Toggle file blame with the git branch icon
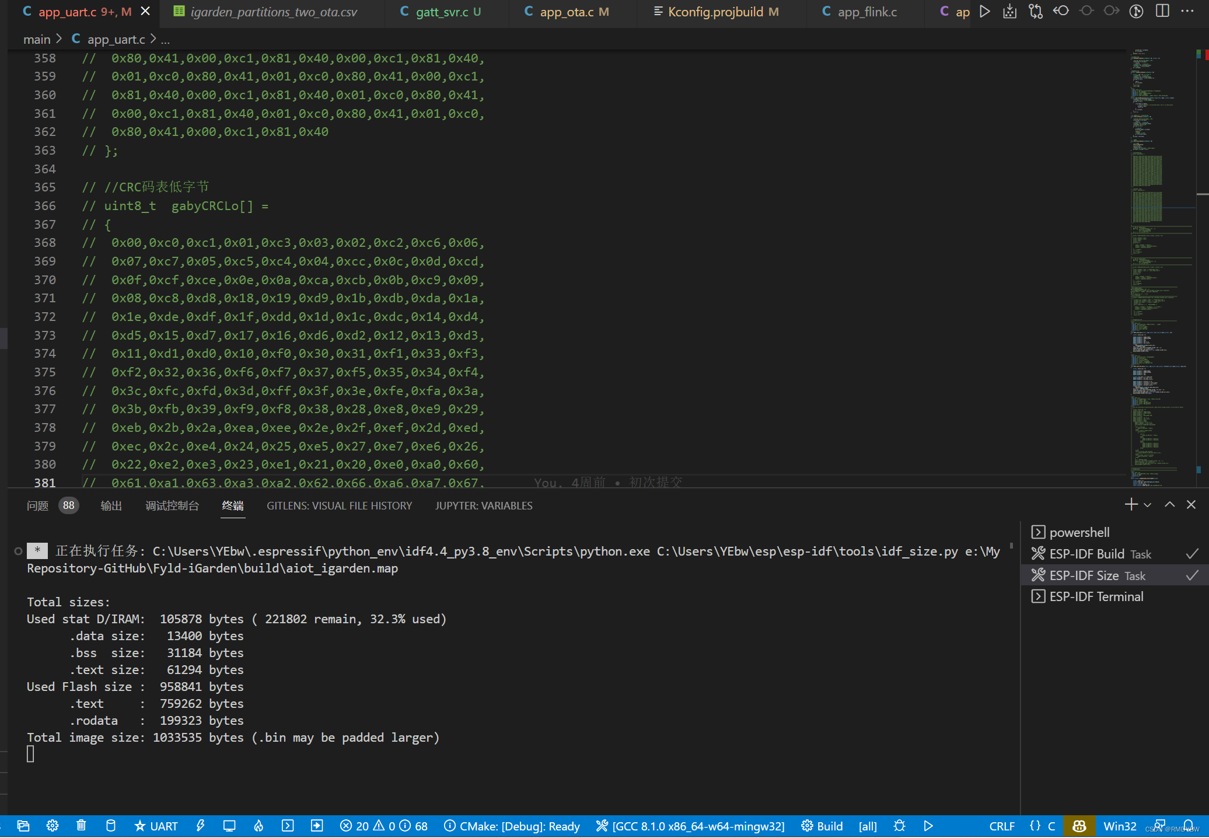This screenshot has width=1209, height=838. [x=1136, y=11]
